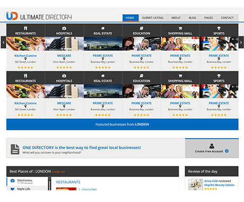Screen dimensions: 244x202
Task: Click the blue arrow next to Create Free Account
Action: [226, 151]
